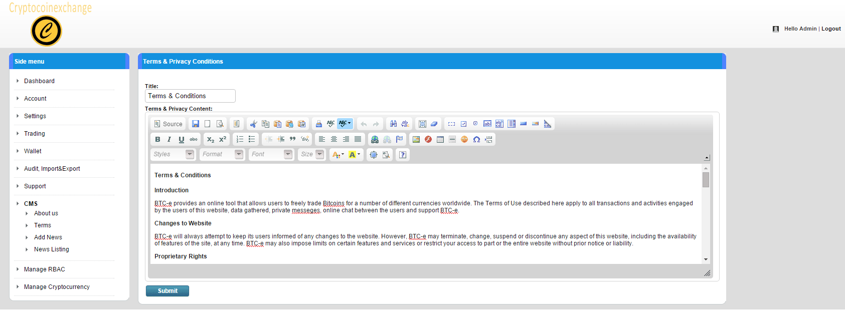The width and height of the screenshot is (845, 313).
Task: Click the Insert Page Break icon
Action: (x=488, y=139)
